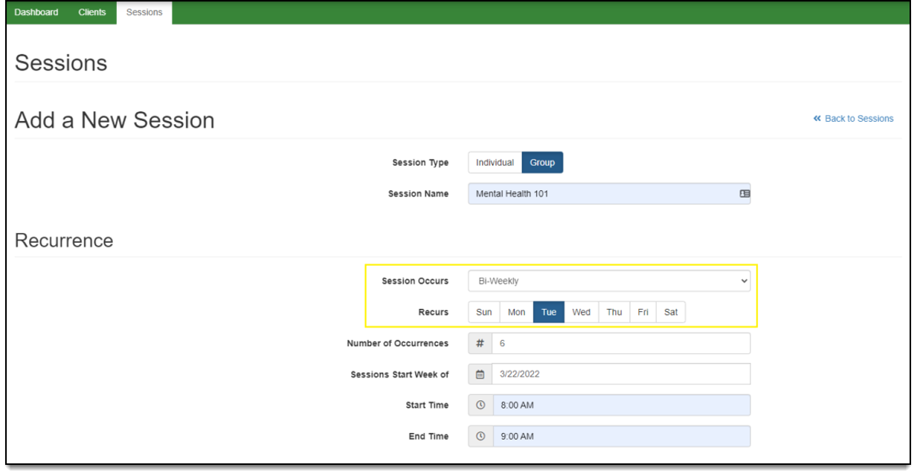
Task: Click the clock icon next to End Time
Action: point(480,437)
